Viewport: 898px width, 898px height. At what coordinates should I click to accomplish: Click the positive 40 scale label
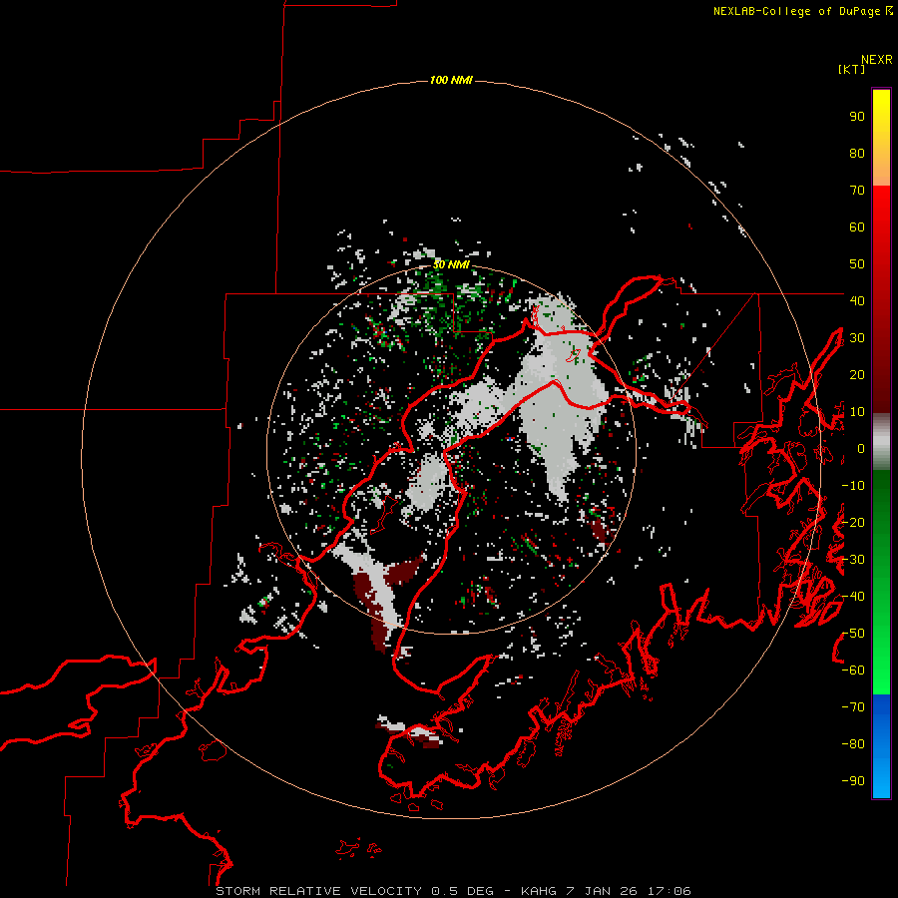point(857,300)
